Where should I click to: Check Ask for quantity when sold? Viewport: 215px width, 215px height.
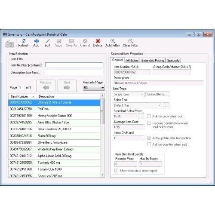(x=149, y=144)
